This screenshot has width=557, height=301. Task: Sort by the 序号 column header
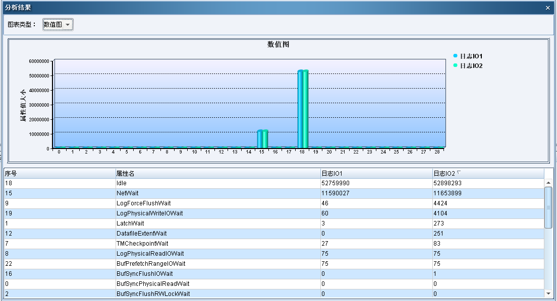click(59, 173)
